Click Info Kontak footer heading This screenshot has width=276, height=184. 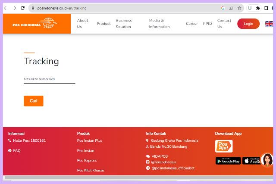[156, 134]
